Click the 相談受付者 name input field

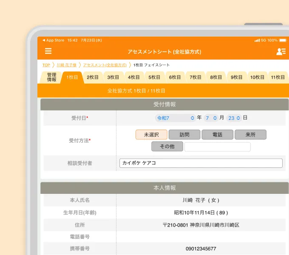[201, 163]
